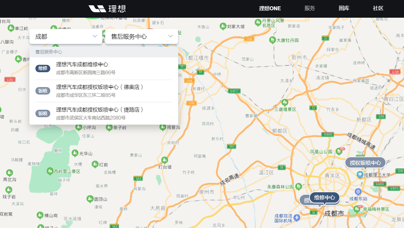404x228 pixels.
Task: Click the 条子岭 mountain icon
Action: pos(109,127)
